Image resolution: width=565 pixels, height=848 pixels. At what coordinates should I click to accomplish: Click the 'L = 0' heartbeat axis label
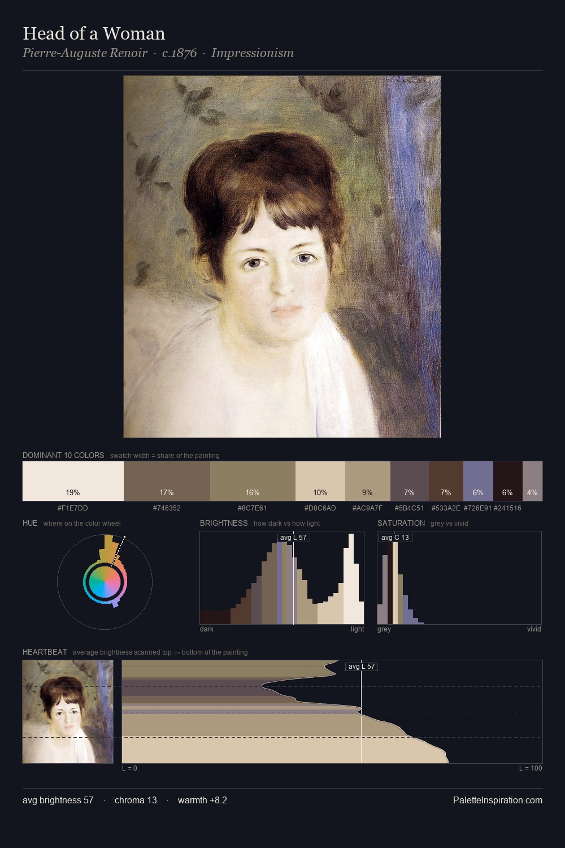click(129, 768)
